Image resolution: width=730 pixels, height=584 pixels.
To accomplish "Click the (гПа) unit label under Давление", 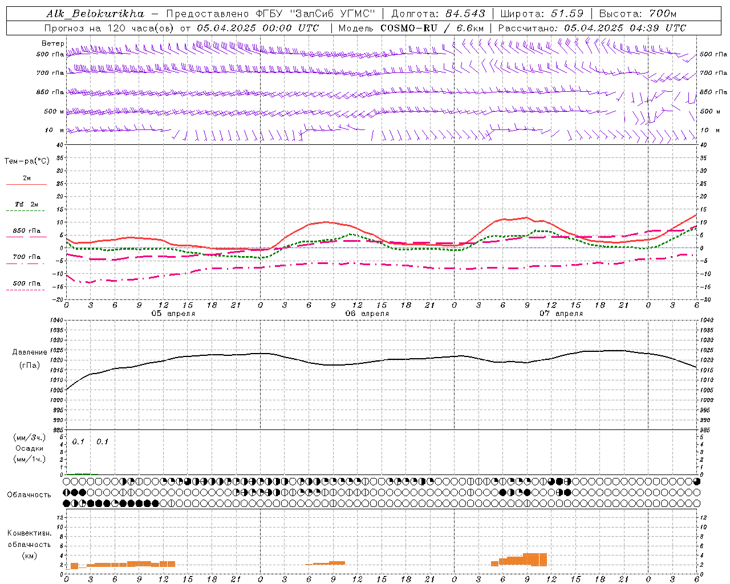I will (x=30, y=366).
